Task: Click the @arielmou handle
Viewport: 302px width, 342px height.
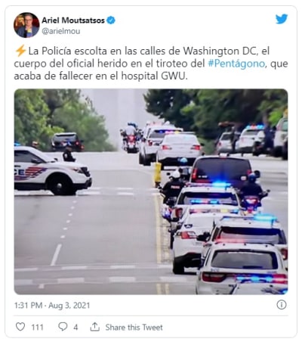Action: pyautogui.click(x=61, y=31)
